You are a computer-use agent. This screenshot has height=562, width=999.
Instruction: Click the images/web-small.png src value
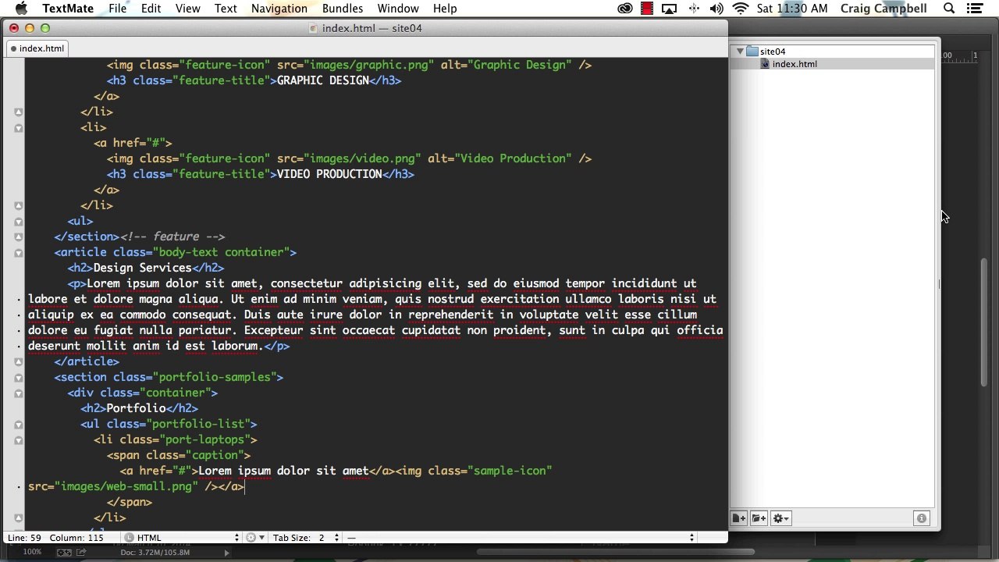coord(126,486)
